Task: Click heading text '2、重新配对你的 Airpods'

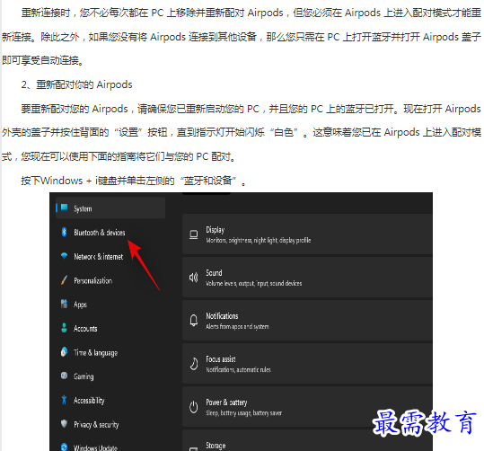Action: pyautogui.click(x=76, y=84)
